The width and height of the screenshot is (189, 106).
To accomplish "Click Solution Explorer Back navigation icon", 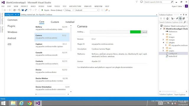I will tap(161, 19).
